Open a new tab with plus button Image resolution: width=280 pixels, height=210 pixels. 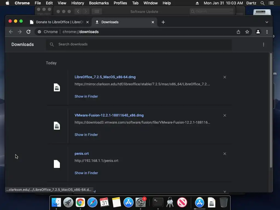pos(163,22)
